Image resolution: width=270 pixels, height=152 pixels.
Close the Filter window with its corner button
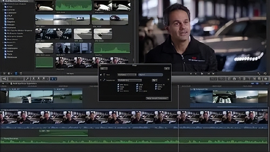(x=99, y=65)
